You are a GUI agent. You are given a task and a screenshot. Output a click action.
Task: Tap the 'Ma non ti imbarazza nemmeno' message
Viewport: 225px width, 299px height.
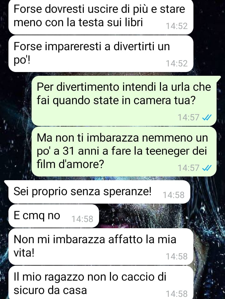[124, 152]
